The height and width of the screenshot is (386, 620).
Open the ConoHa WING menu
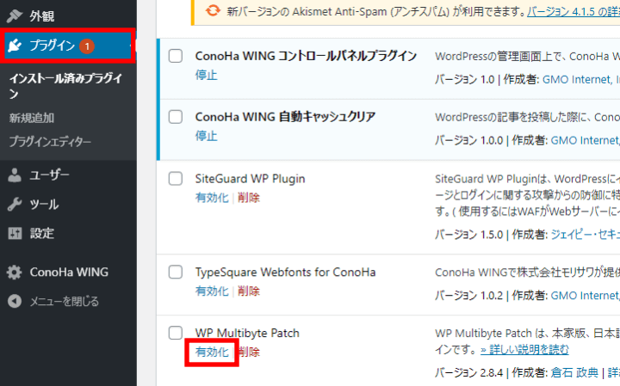click(x=68, y=272)
